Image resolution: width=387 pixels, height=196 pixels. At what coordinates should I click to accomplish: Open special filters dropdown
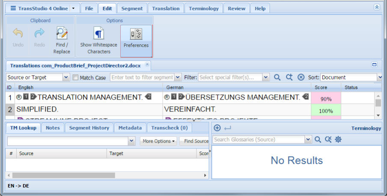265,77
